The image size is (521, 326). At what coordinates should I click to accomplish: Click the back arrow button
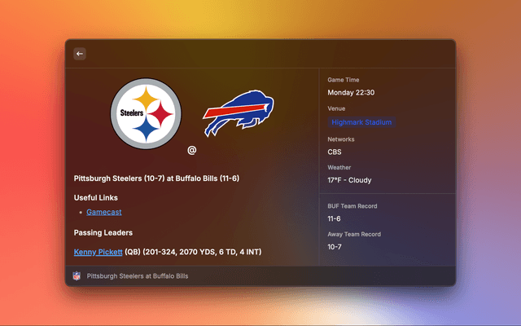pos(80,54)
